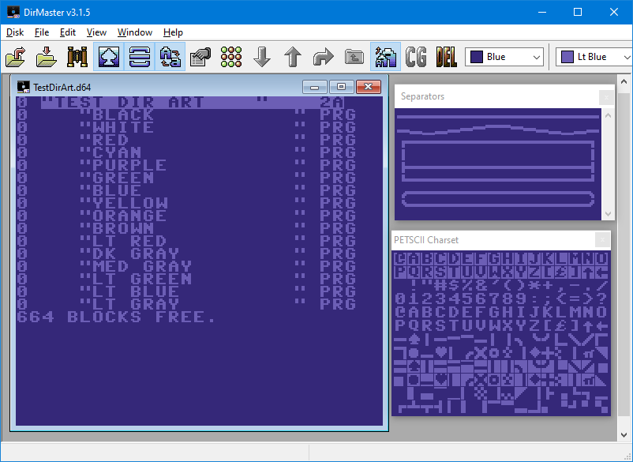The height and width of the screenshot is (462, 633).
Task: Choose the rectangular box separator
Action: coord(498,161)
